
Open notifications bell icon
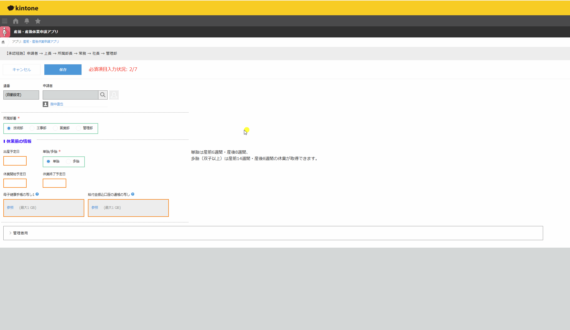pyautogui.click(x=27, y=21)
